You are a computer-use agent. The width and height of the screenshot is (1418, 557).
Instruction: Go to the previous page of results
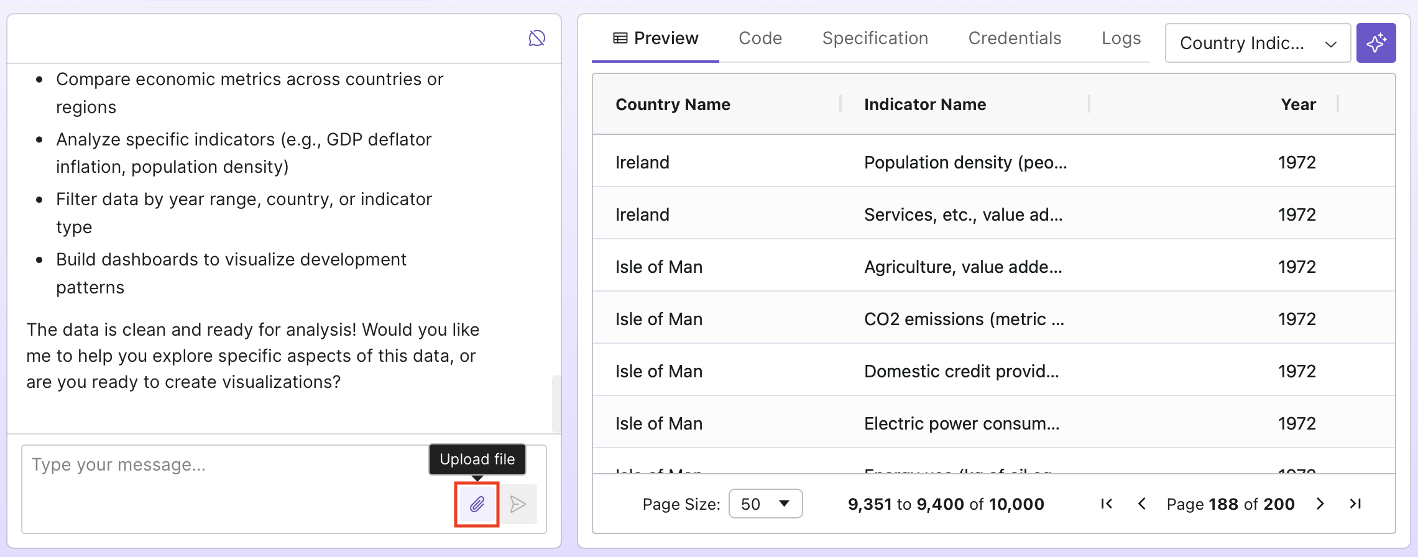point(1141,504)
